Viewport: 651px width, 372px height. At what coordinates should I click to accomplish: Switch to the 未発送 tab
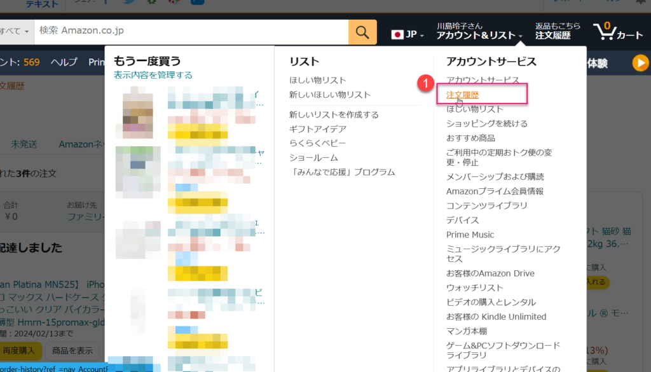(x=24, y=144)
